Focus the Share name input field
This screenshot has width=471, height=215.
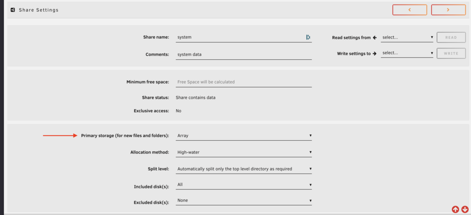click(244, 38)
